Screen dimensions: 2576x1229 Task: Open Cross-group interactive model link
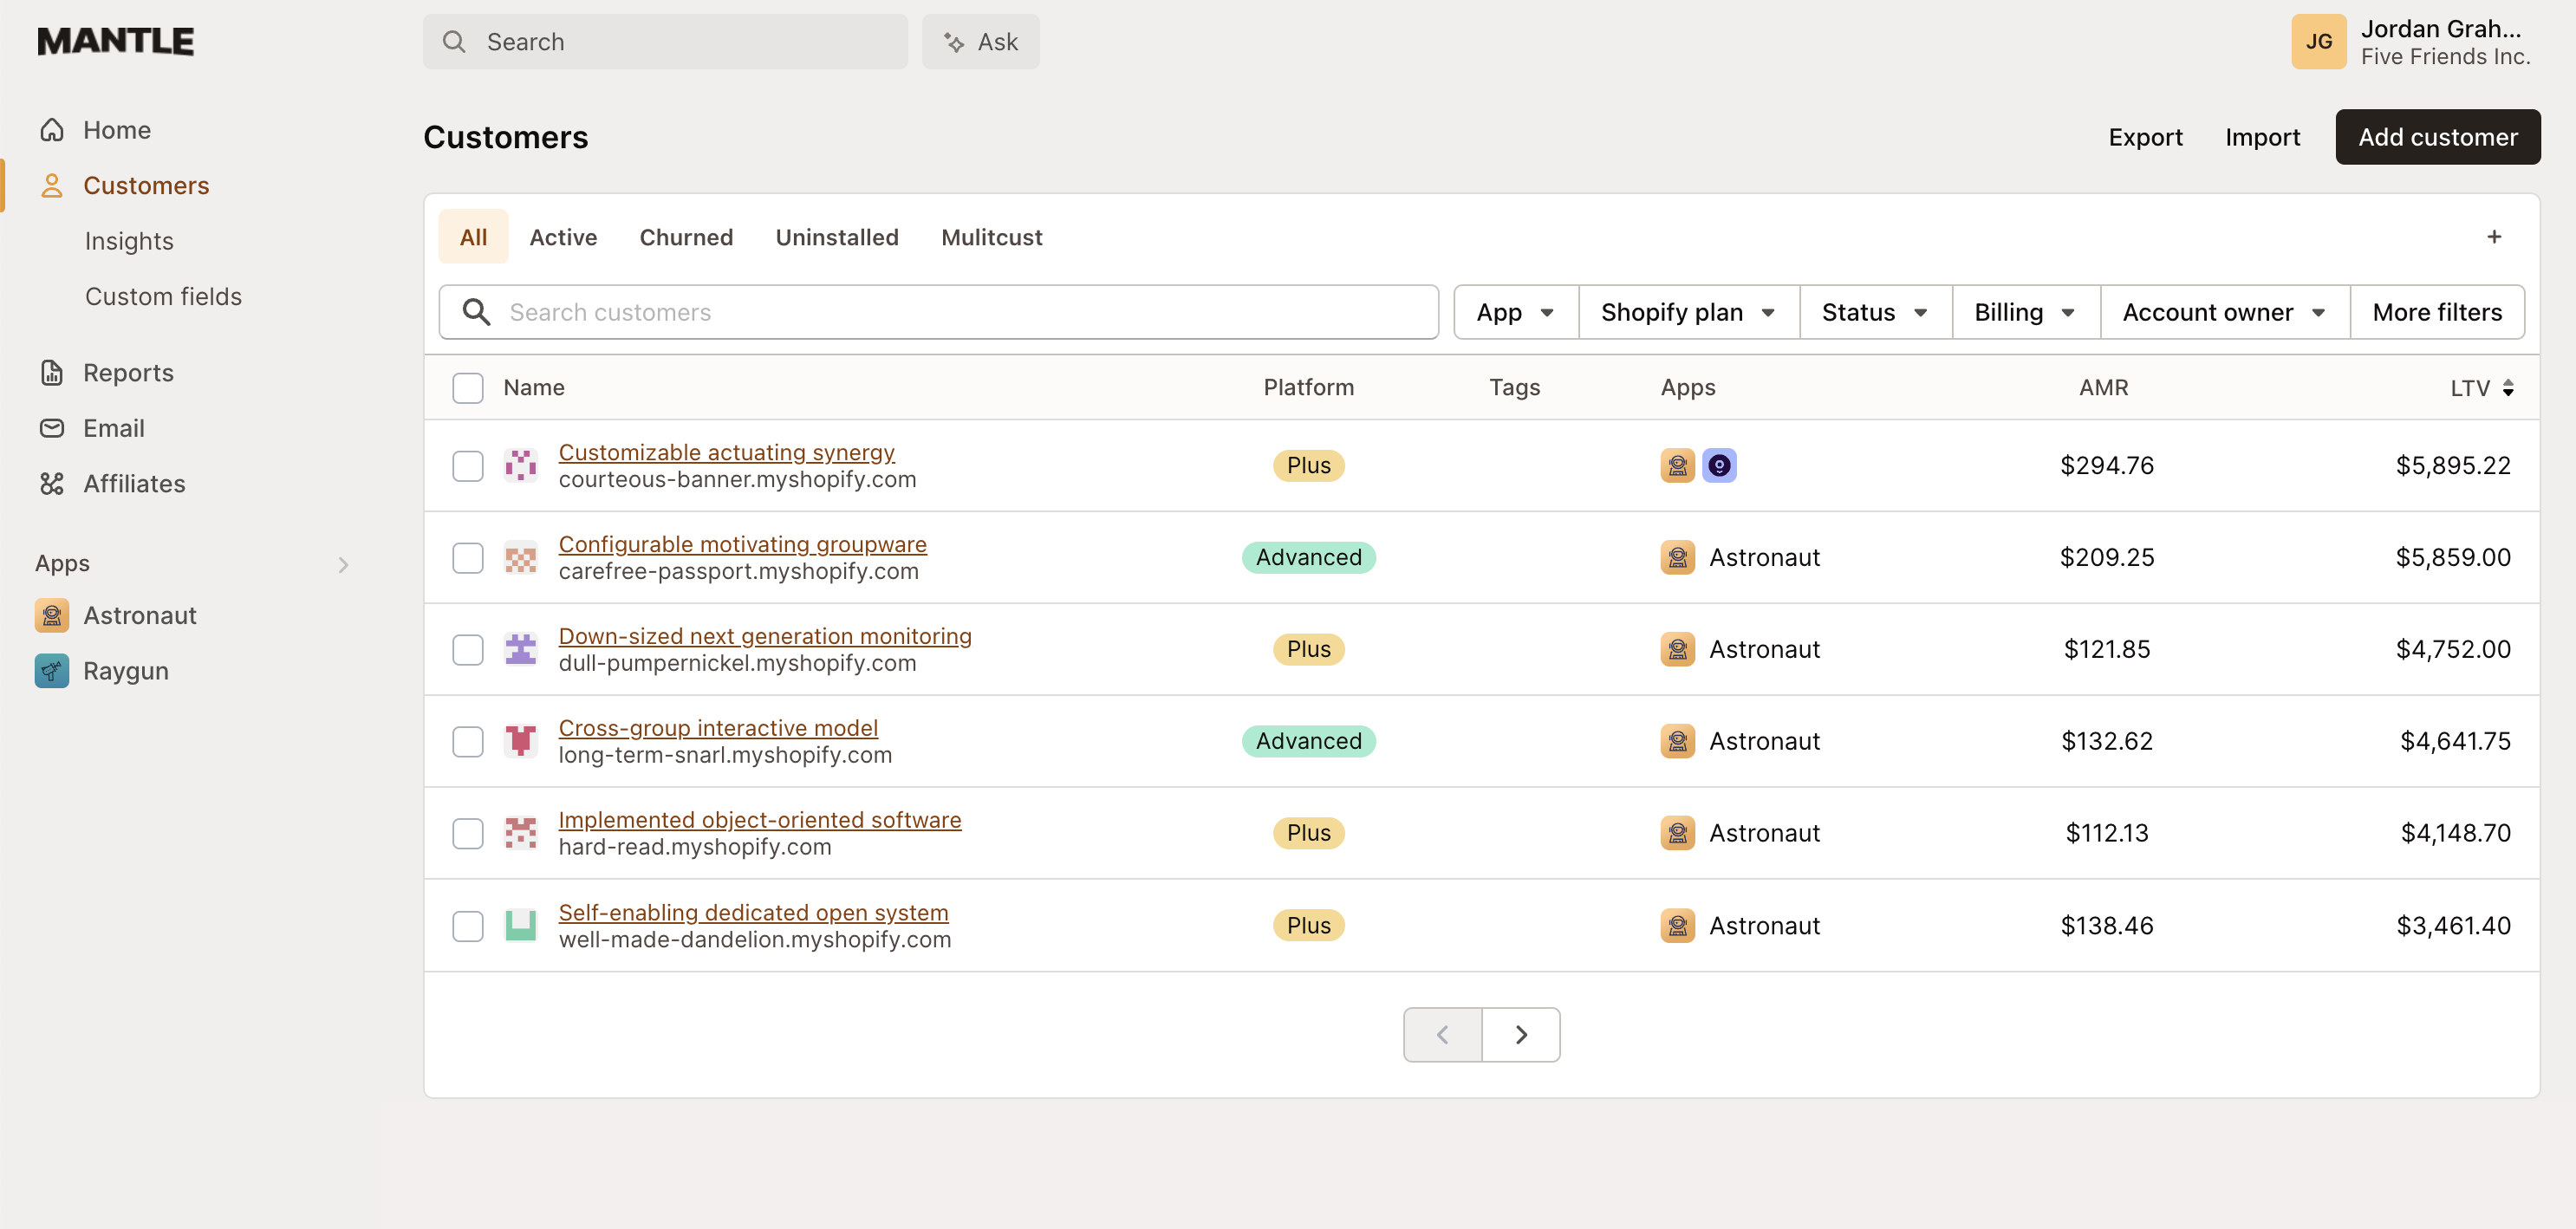(718, 728)
